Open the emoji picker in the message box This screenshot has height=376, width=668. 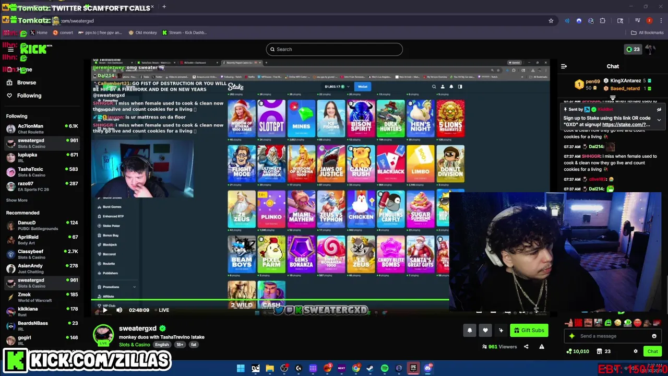coord(654,336)
